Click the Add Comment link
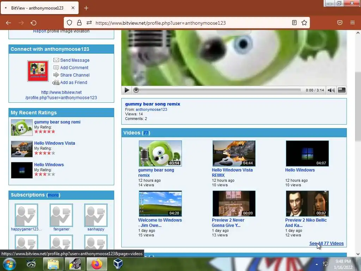 point(74,67)
